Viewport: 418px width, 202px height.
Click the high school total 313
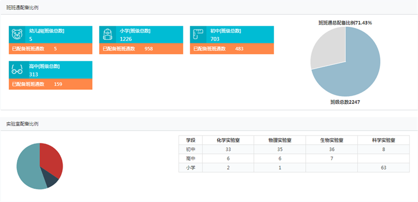click(x=33, y=74)
